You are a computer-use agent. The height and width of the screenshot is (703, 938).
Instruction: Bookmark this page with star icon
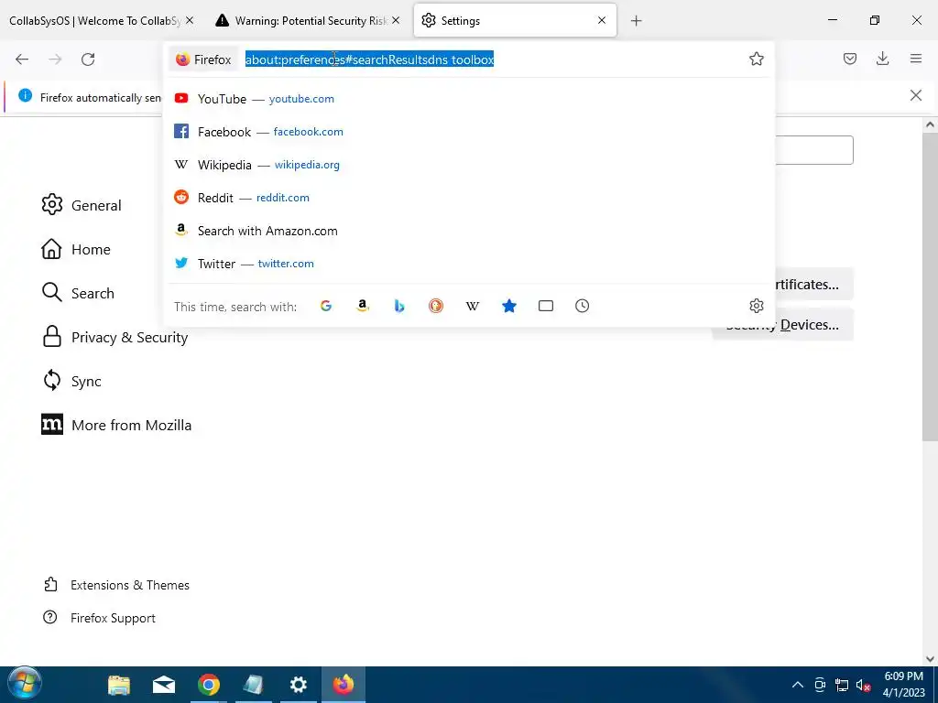[756, 59]
